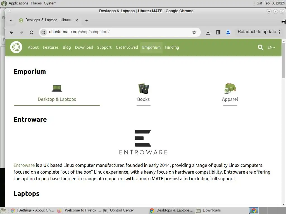The image size is (286, 214).
Task: Toggle Chrome side panel icon
Action: (x=218, y=32)
